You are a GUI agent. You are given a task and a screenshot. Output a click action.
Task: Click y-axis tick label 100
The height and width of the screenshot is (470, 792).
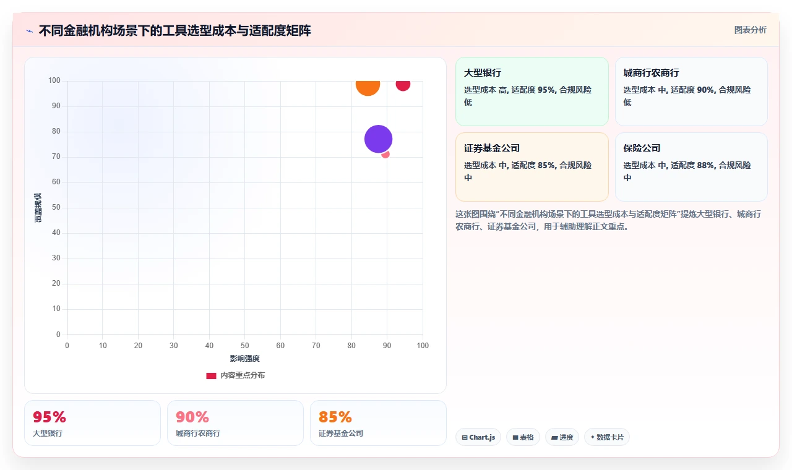coord(54,80)
